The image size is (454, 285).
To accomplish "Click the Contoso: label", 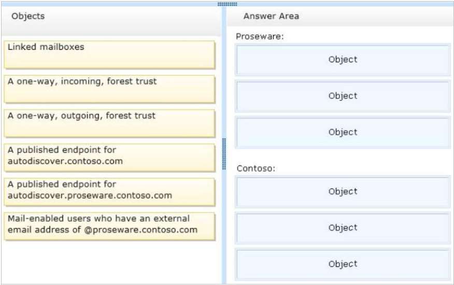I will click(x=256, y=168).
